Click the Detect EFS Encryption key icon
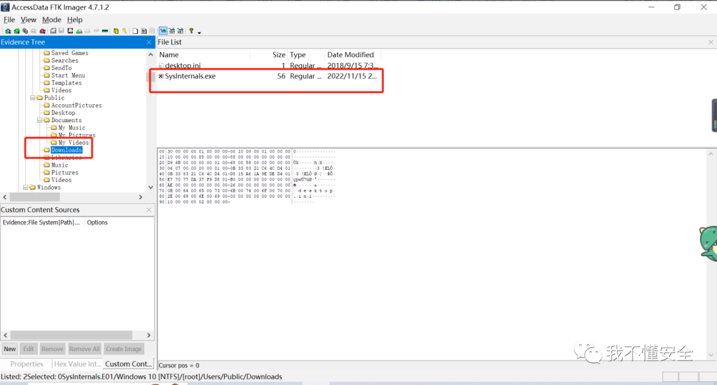717x385 pixels. point(124,31)
